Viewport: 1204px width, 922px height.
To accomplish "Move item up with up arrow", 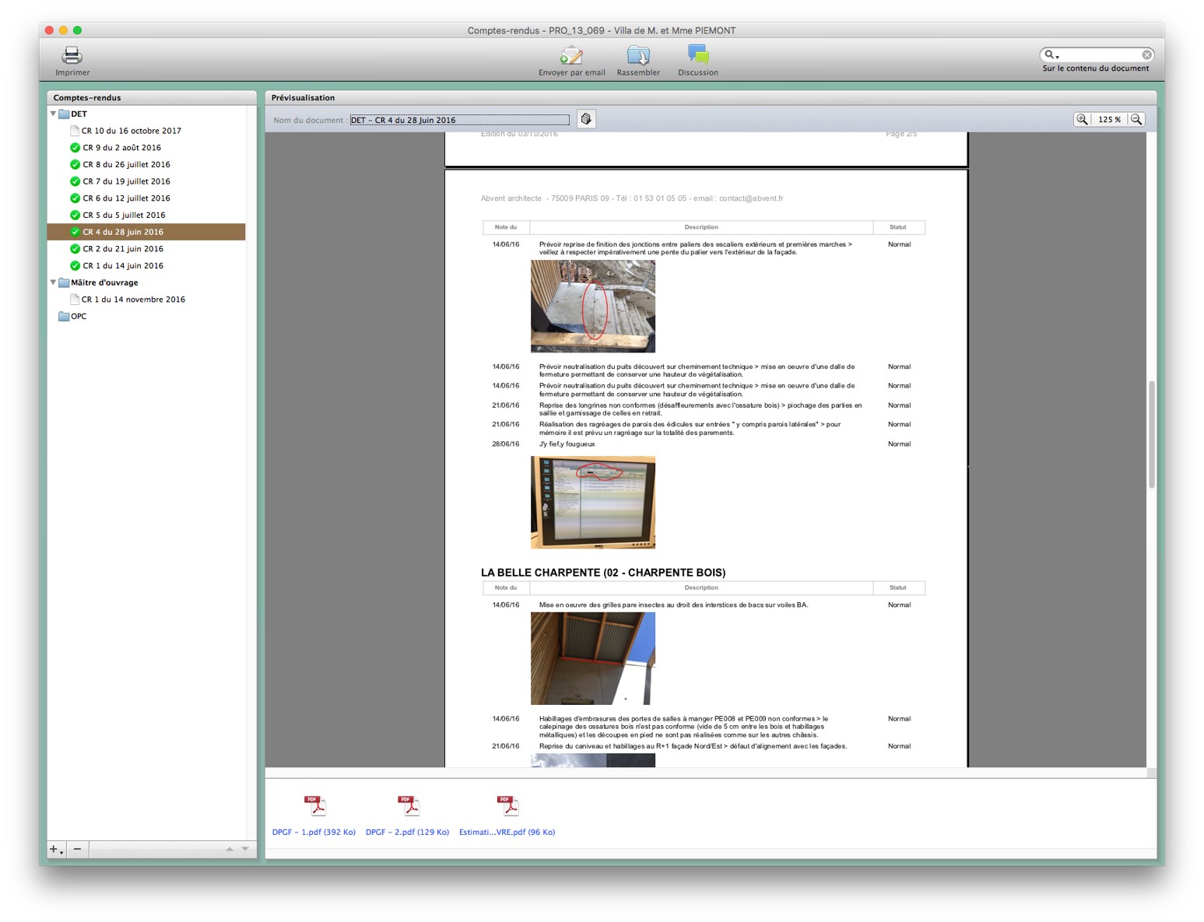I will (x=229, y=849).
